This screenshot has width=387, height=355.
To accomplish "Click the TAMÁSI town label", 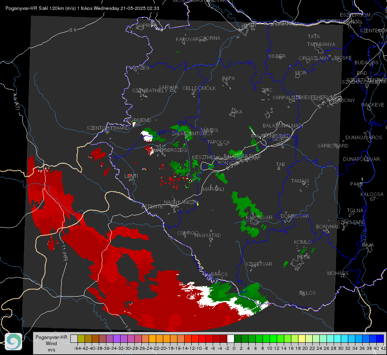I will tap(300, 181).
